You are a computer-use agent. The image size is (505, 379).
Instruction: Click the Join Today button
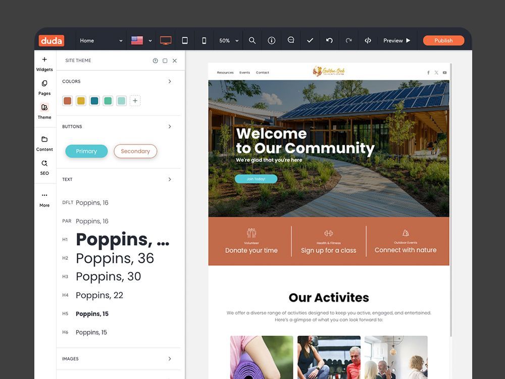[256, 179]
